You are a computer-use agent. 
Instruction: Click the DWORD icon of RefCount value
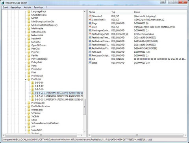(x=90, y=52)
